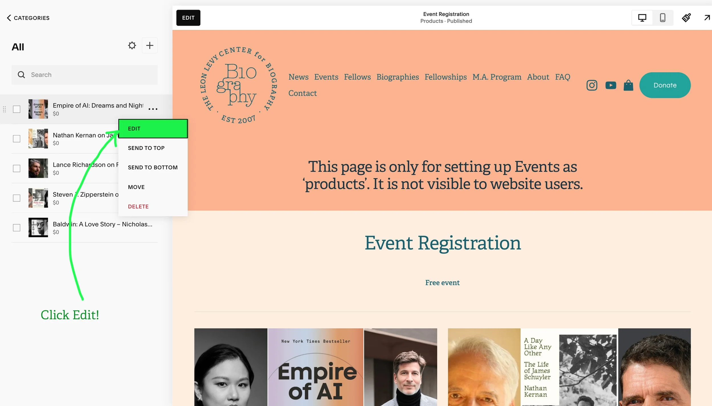Open three-dot menu for Empire of AI
712x406 pixels.
click(153, 109)
